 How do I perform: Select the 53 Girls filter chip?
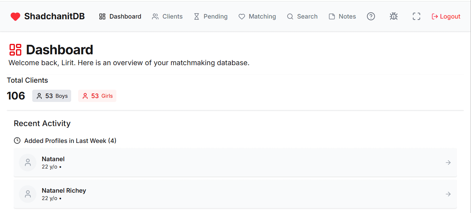(x=97, y=96)
